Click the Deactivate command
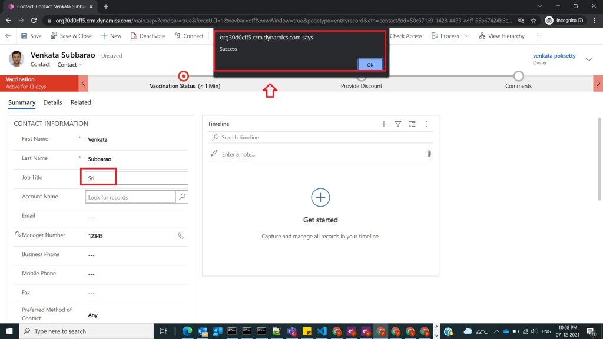 point(147,36)
